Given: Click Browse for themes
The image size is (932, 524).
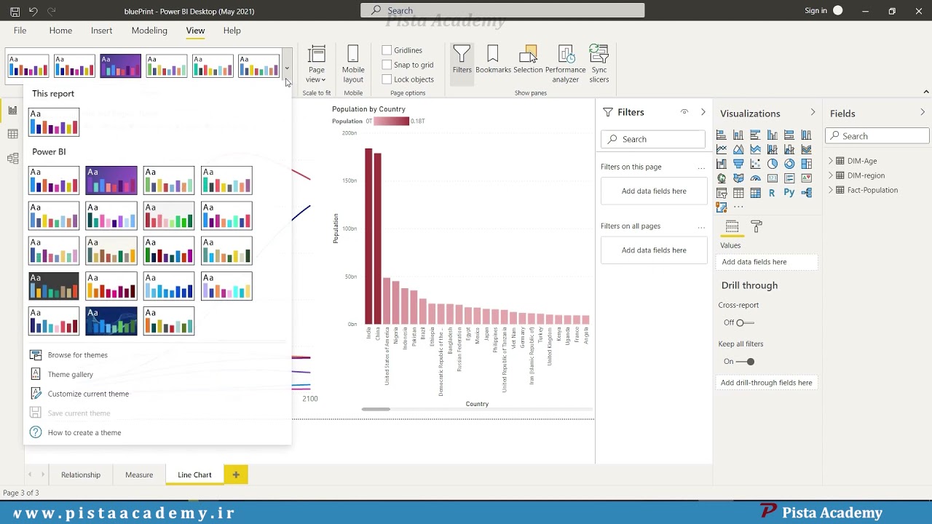Looking at the screenshot, I should (x=77, y=355).
